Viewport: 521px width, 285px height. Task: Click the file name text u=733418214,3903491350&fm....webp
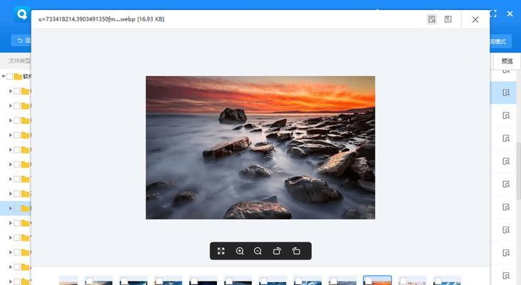point(87,19)
